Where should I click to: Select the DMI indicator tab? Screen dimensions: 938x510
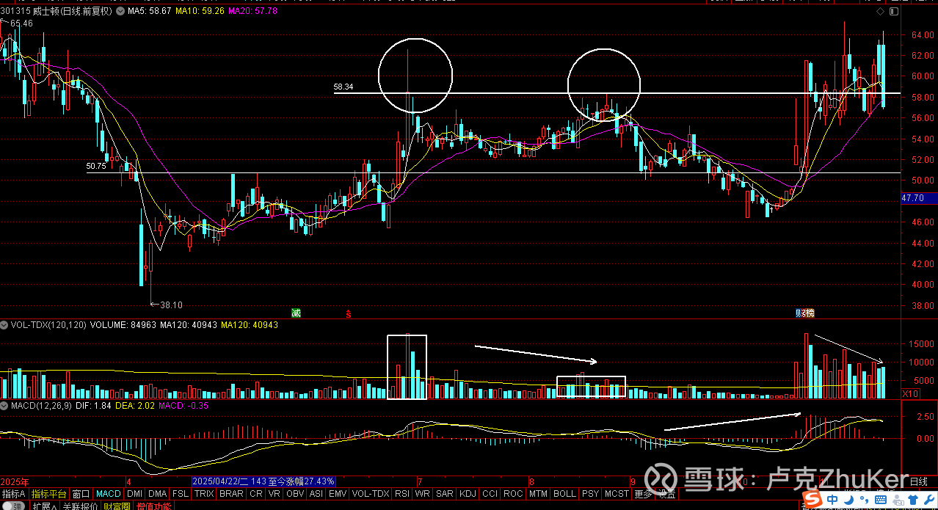click(x=134, y=494)
